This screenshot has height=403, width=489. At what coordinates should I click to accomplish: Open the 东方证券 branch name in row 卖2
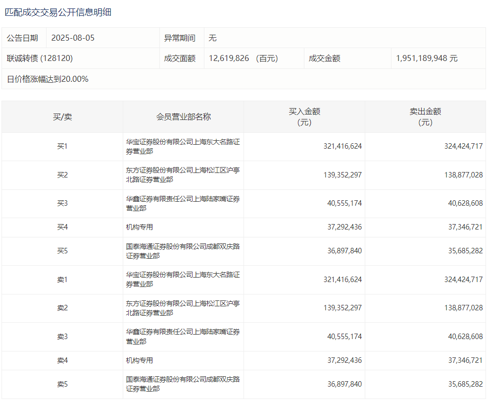click(183, 308)
